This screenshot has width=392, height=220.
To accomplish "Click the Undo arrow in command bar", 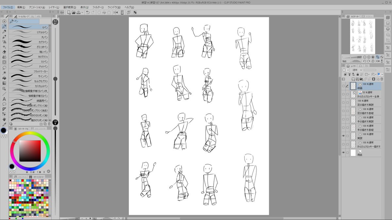I will (x=88, y=12).
